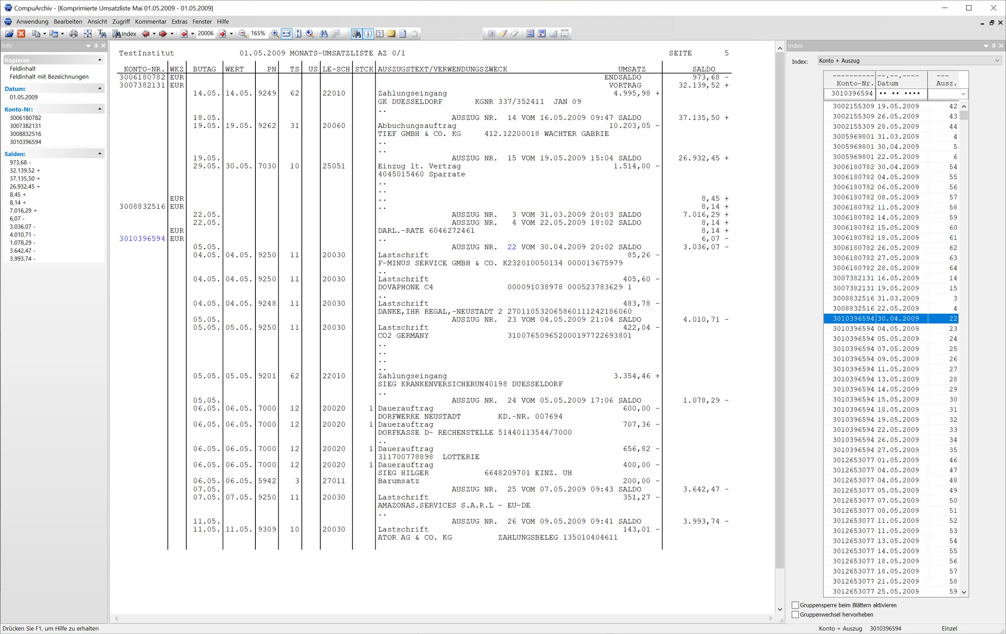1006x634 pixels.
Task: Open the Kommentar menu
Action: (x=151, y=21)
